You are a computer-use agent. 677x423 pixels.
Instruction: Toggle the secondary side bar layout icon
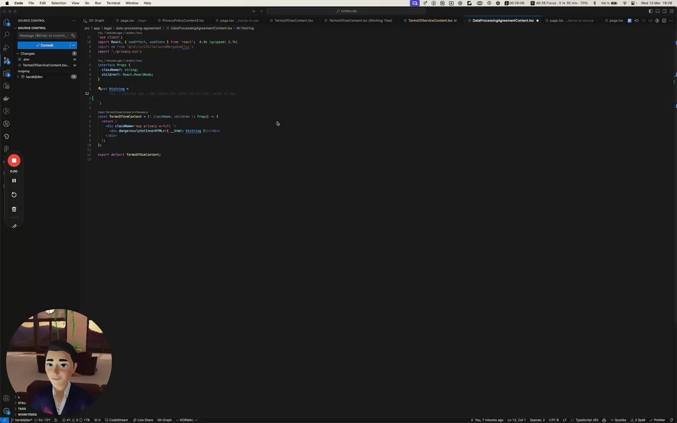point(664,11)
